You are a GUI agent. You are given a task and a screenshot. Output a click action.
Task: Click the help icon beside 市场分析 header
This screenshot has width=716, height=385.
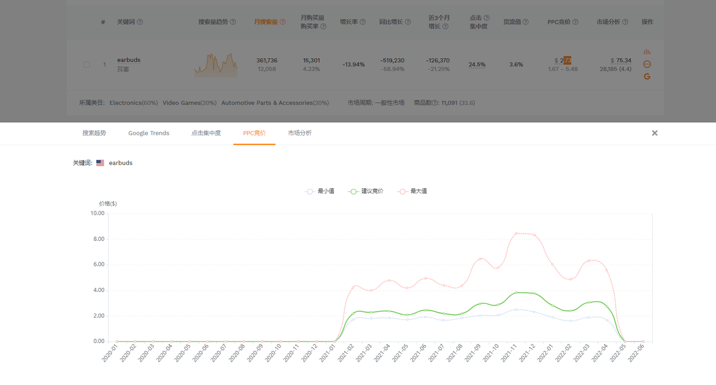click(625, 22)
